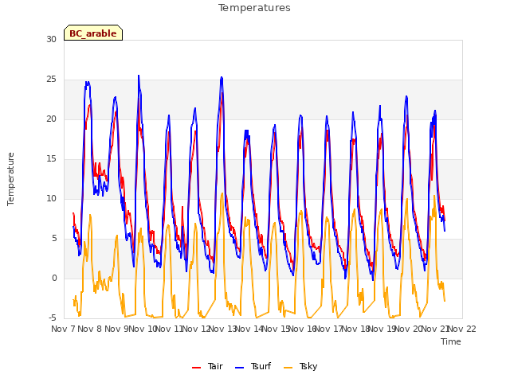The width and height of the screenshot is (510, 382).
Task: Toggle the Tsky series legend label
Action: 308,367
